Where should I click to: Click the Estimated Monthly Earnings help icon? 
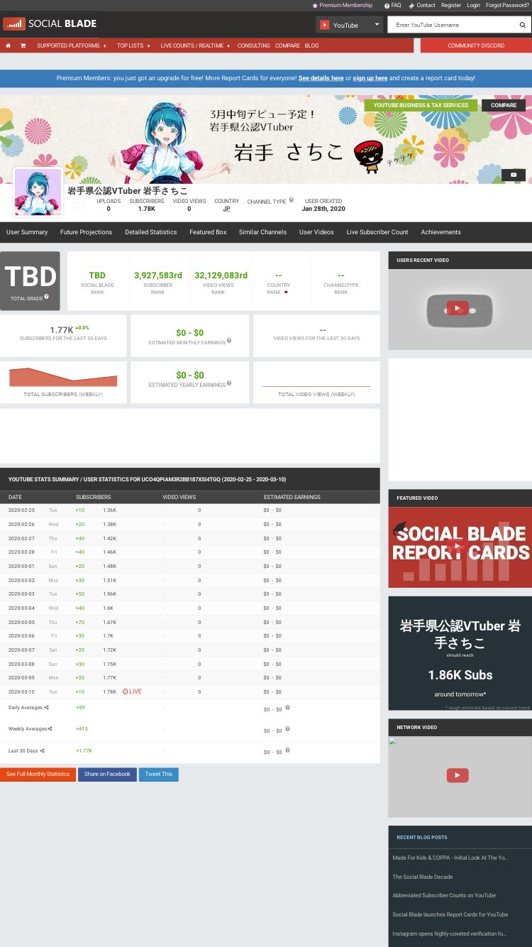pyautogui.click(x=229, y=341)
